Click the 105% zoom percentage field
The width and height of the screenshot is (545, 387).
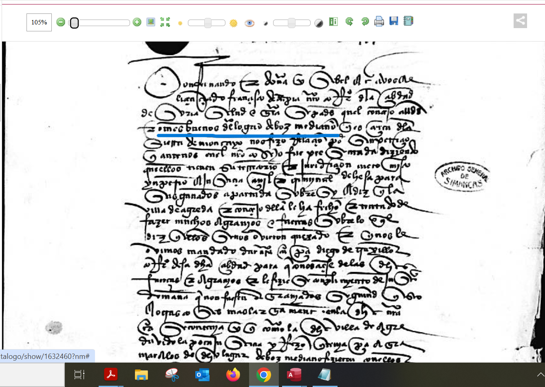point(39,22)
